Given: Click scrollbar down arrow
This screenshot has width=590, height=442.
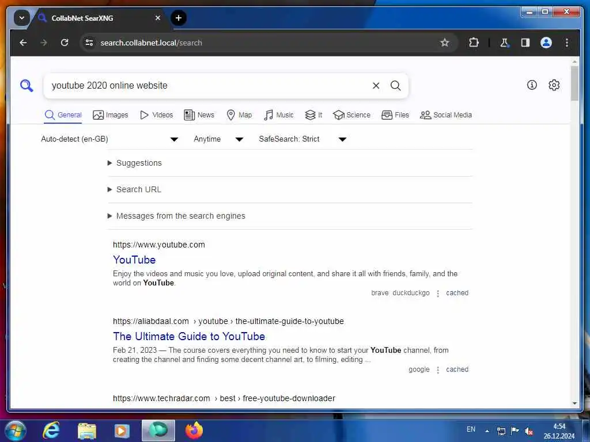Looking at the screenshot, I should (x=574, y=403).
